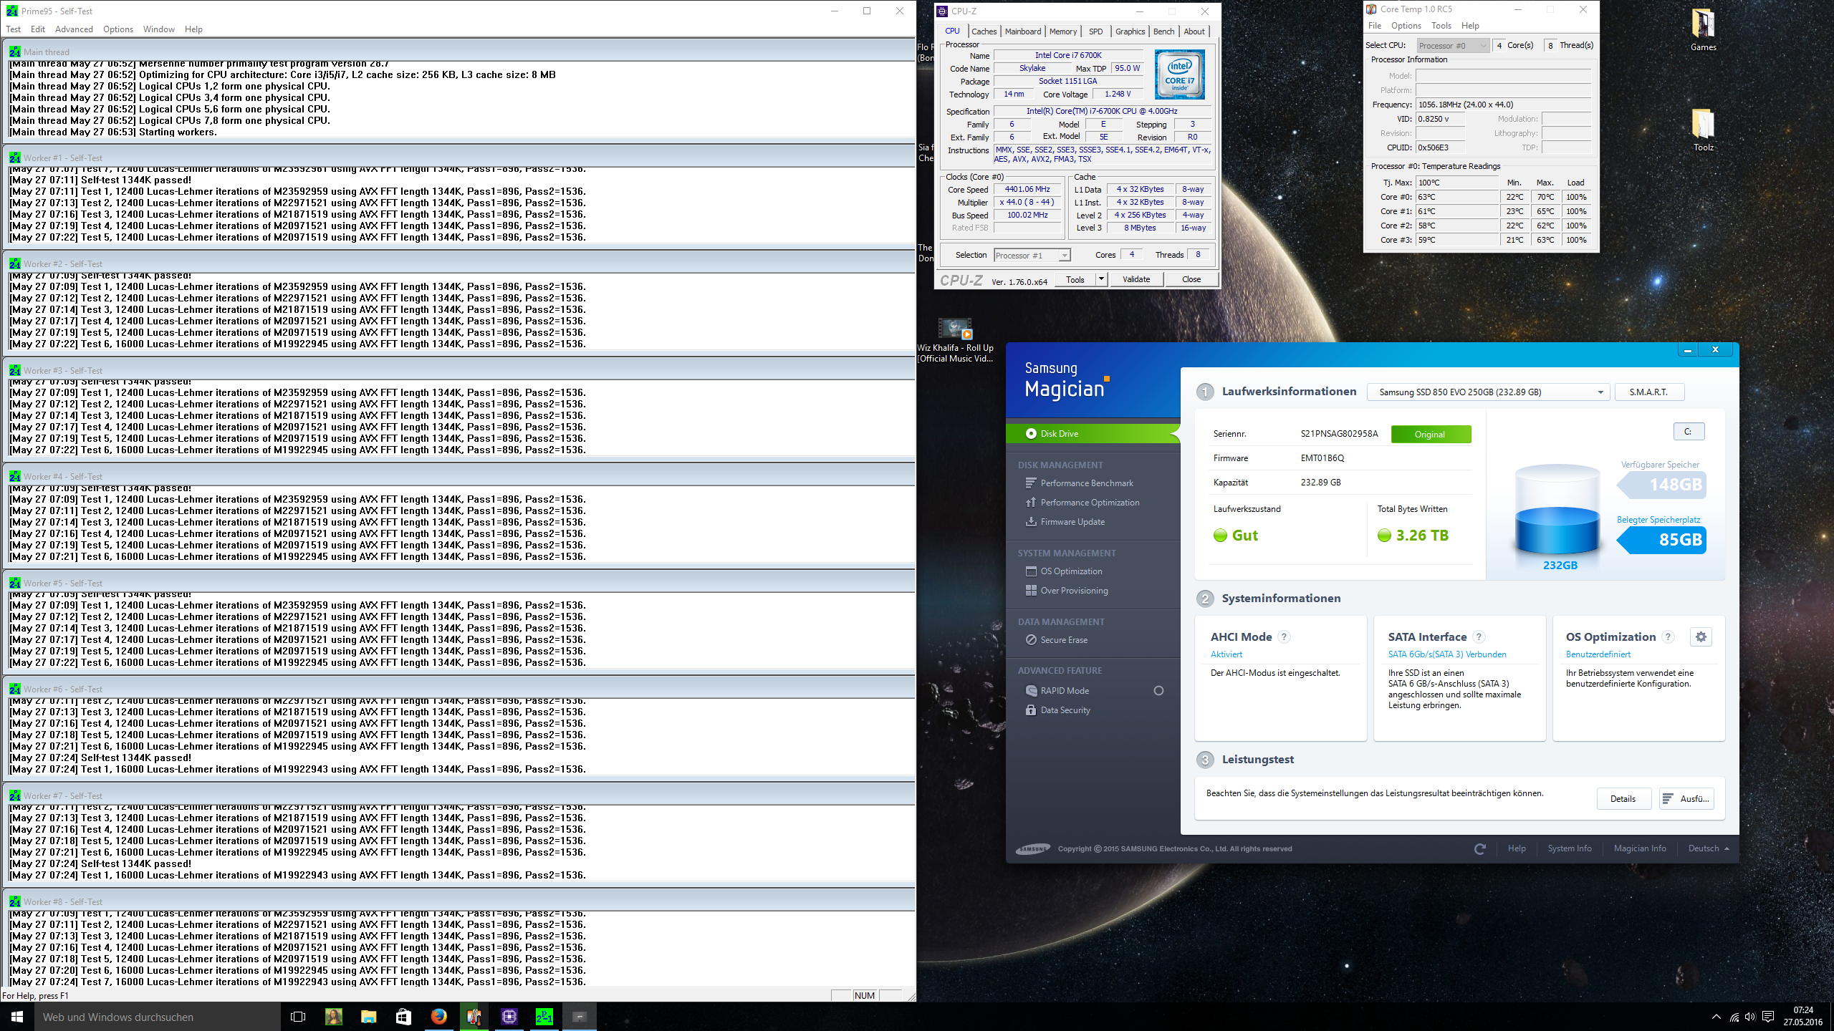Open Firefox from the taskbar
This screenshot has height=1031, width=1834.
(438, 1016)
